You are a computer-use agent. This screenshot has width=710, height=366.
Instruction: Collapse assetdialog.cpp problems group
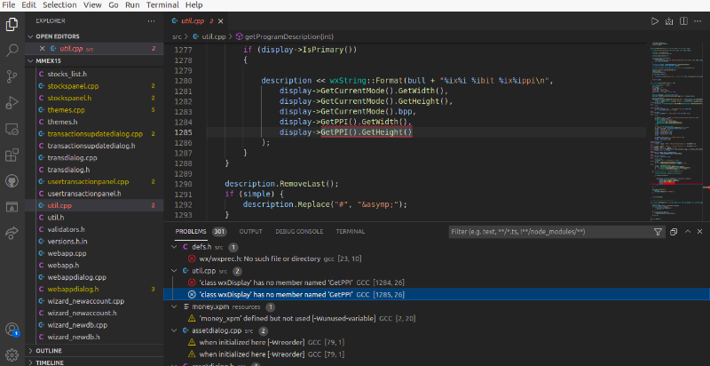pyautogui.click(x=174, y=330)
